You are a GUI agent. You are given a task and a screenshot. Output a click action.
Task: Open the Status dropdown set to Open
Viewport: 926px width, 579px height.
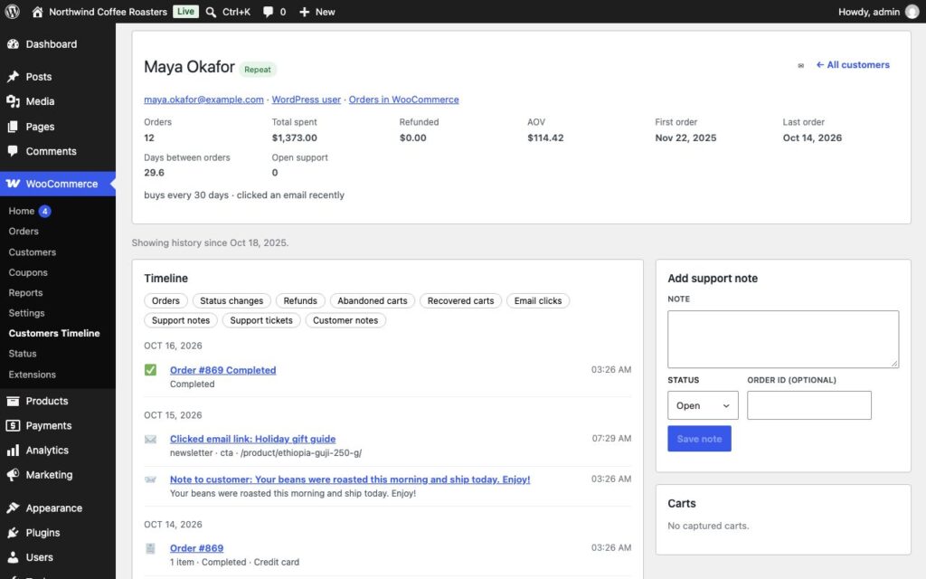point(703,405)
